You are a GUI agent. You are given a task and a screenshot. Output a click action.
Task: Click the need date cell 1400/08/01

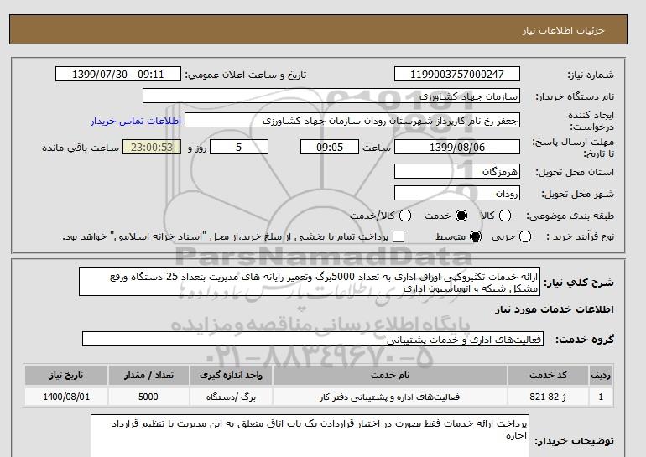[66, 397]
